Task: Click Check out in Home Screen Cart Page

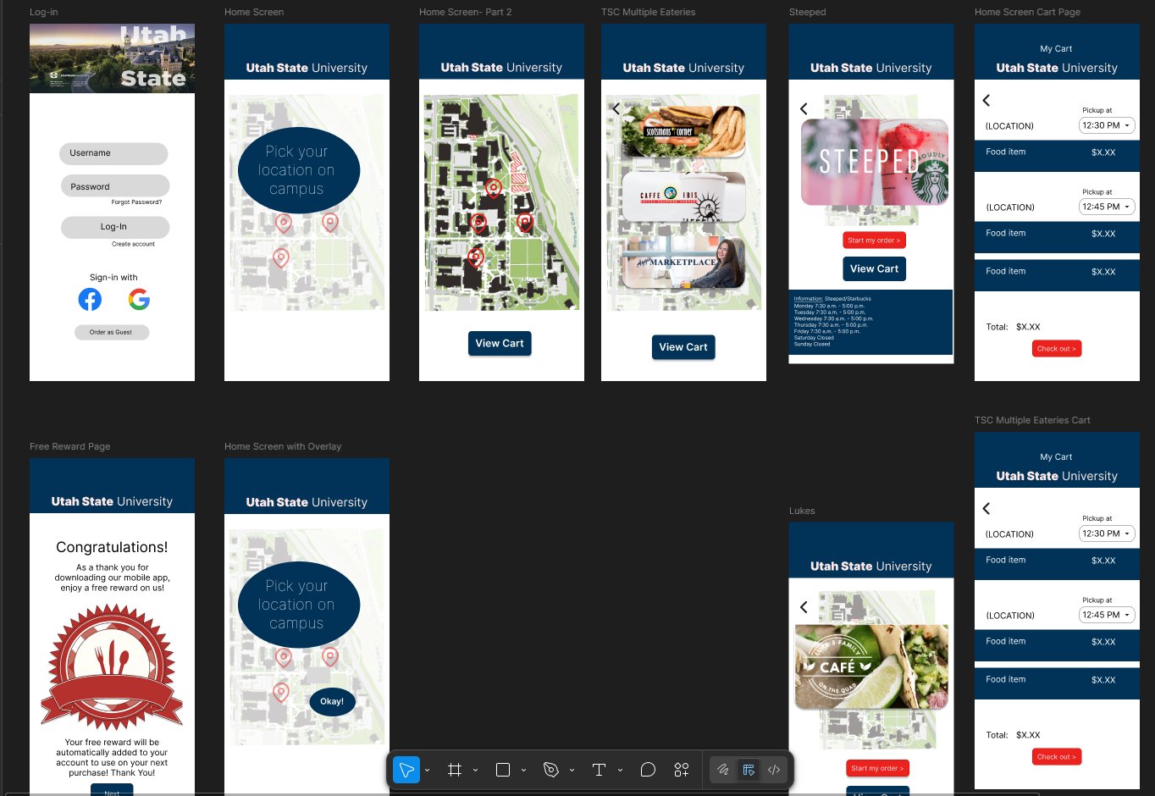Action: click(x=1057, y=349)
